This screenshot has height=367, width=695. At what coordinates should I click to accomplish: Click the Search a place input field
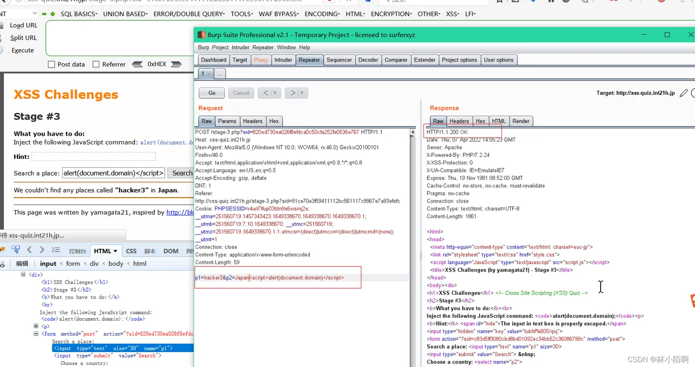[113, 173]
